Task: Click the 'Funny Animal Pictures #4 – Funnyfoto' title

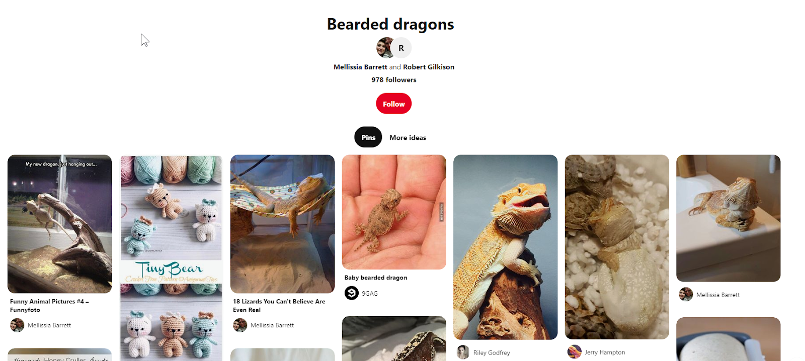Action: pyautogui.click(x=49, y=306)
